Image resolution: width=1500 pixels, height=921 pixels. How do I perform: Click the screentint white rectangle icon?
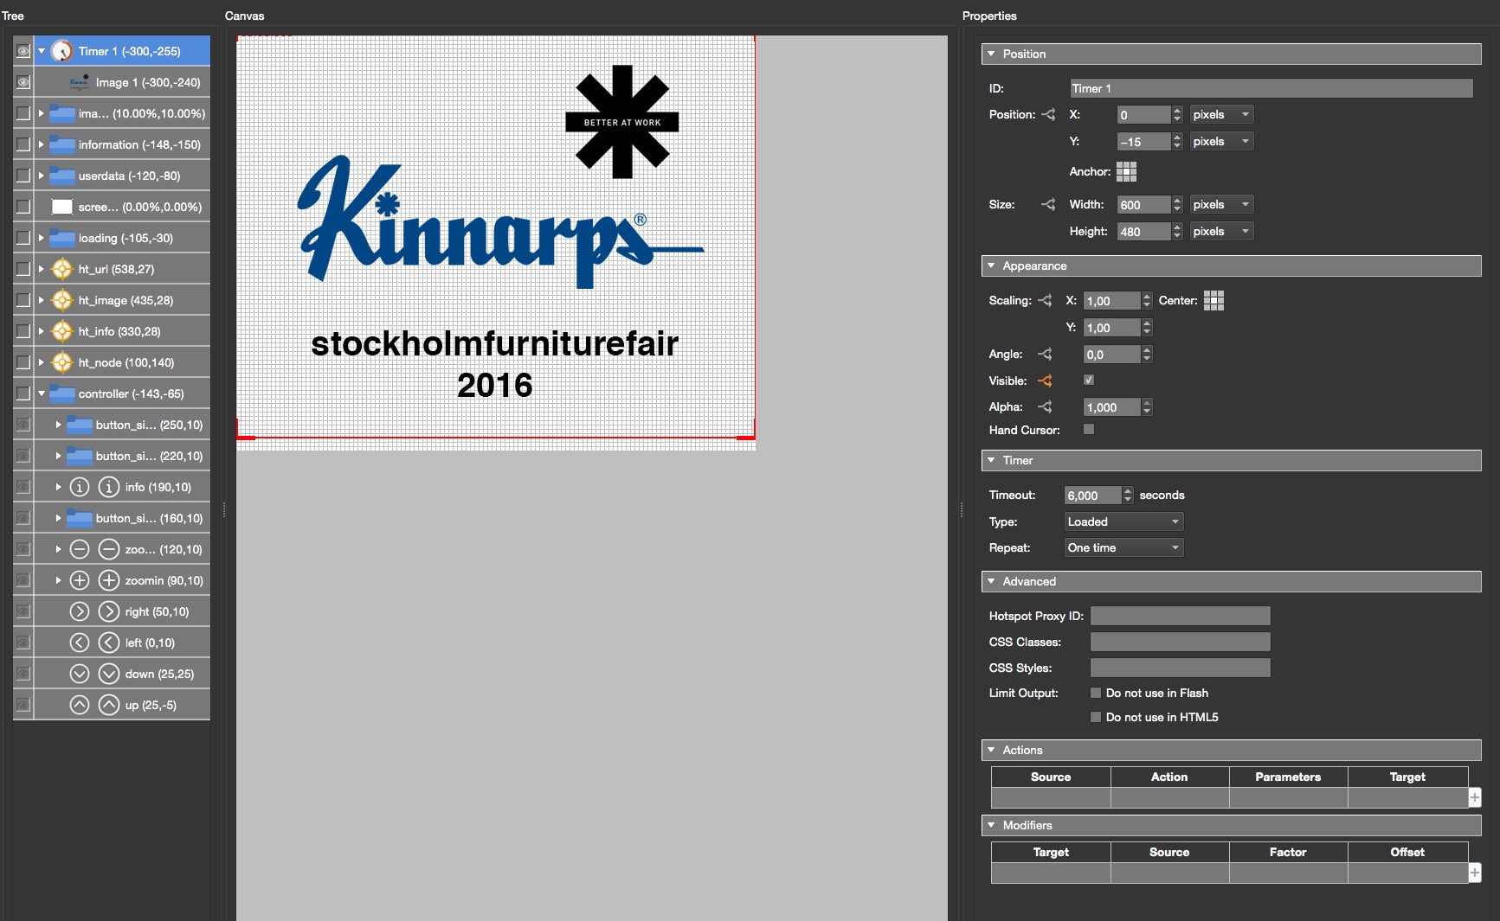click(x=61, y=207)
